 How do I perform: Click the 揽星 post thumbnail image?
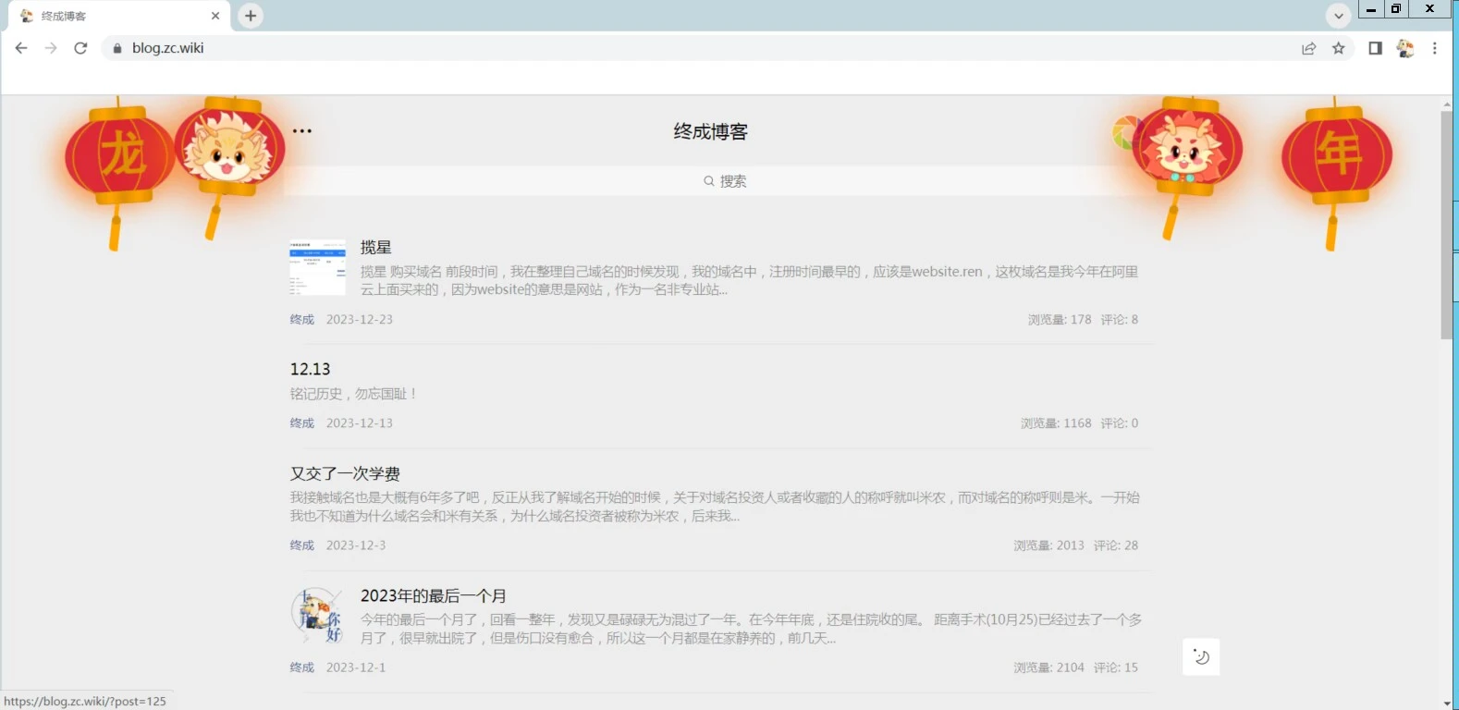(x=317, y=268)
